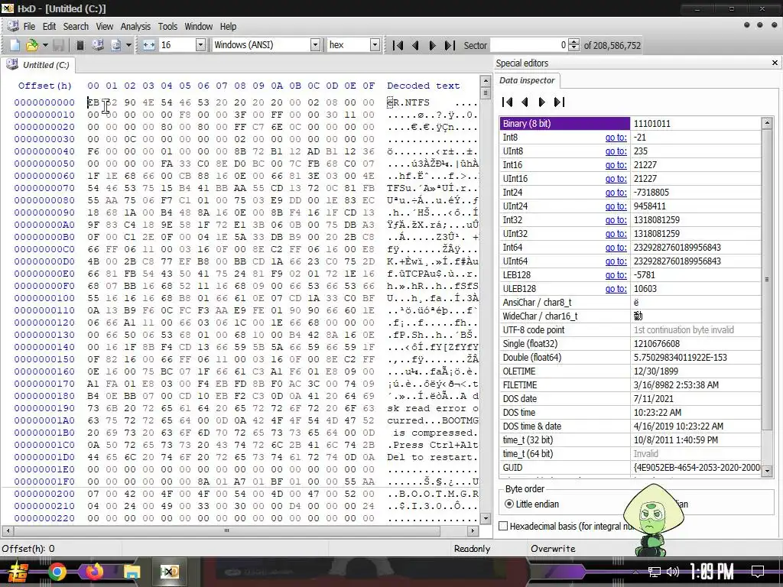This screenshot has height=587, width=783.
Task: Create a new file with the toolbar icon
Action: pyautogui.click(x=15, y=45)
